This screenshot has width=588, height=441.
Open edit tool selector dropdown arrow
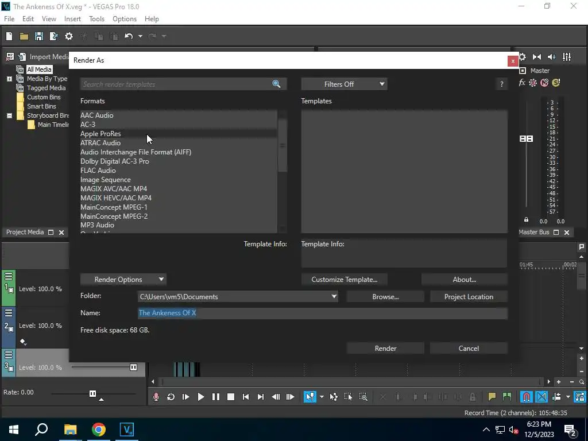(322, 397)
